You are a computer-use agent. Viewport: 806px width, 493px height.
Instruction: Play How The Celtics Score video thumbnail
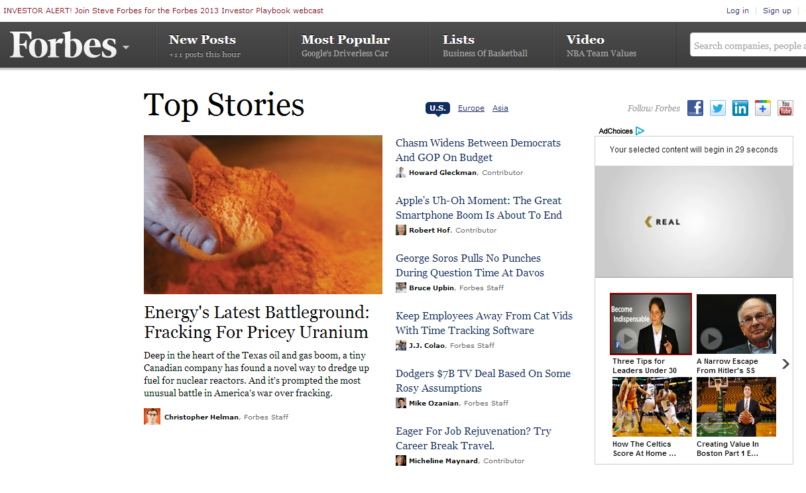click(x=652, y=407)
